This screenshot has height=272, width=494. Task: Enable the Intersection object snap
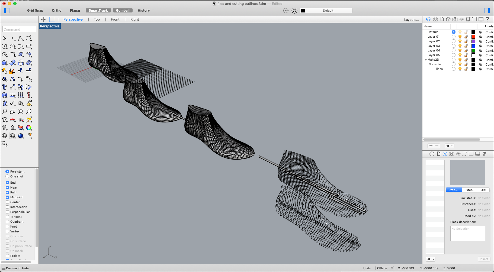click(x=7, y=207)
